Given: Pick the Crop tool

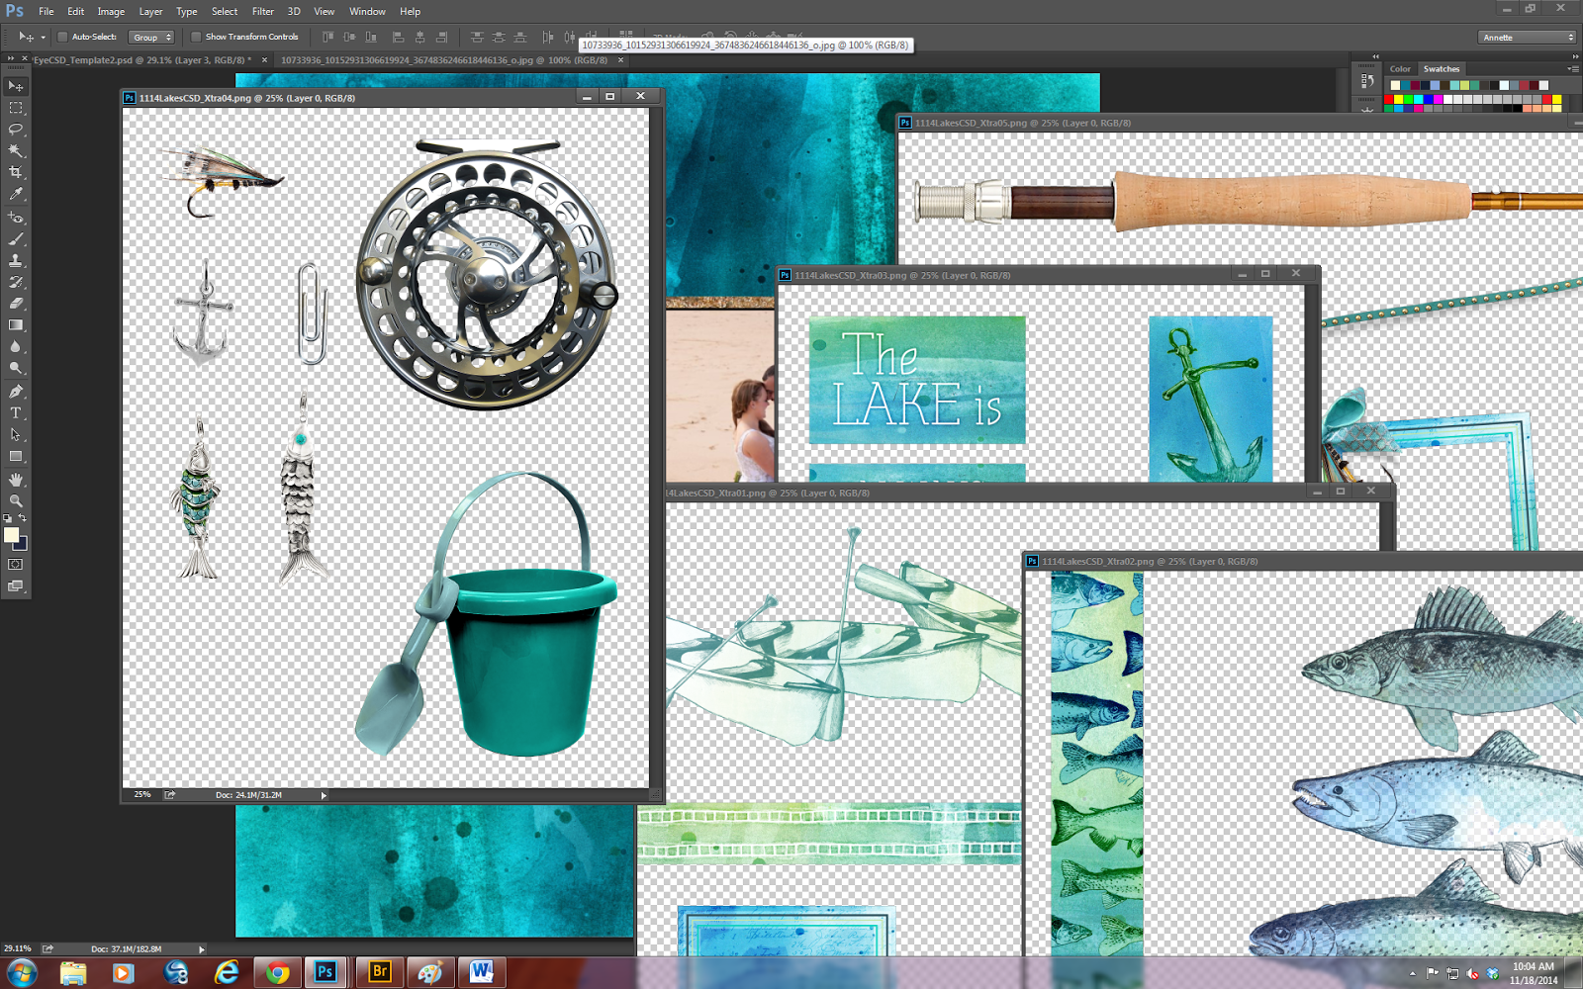Looking at the screenshot, I should [16, 172].
